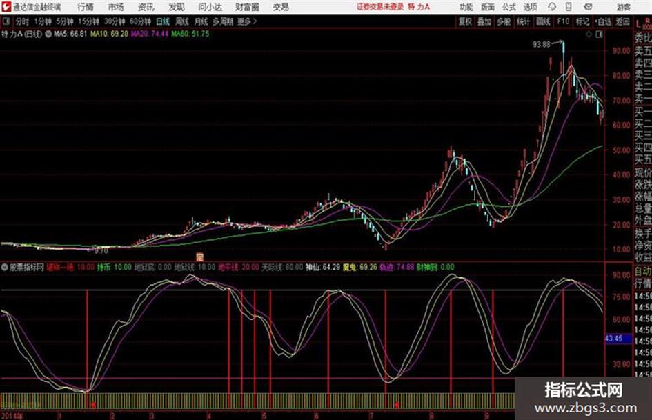Viewport: 652px width, 420px height.
Task: Open the 版面 menu
Action: [487, 7]
